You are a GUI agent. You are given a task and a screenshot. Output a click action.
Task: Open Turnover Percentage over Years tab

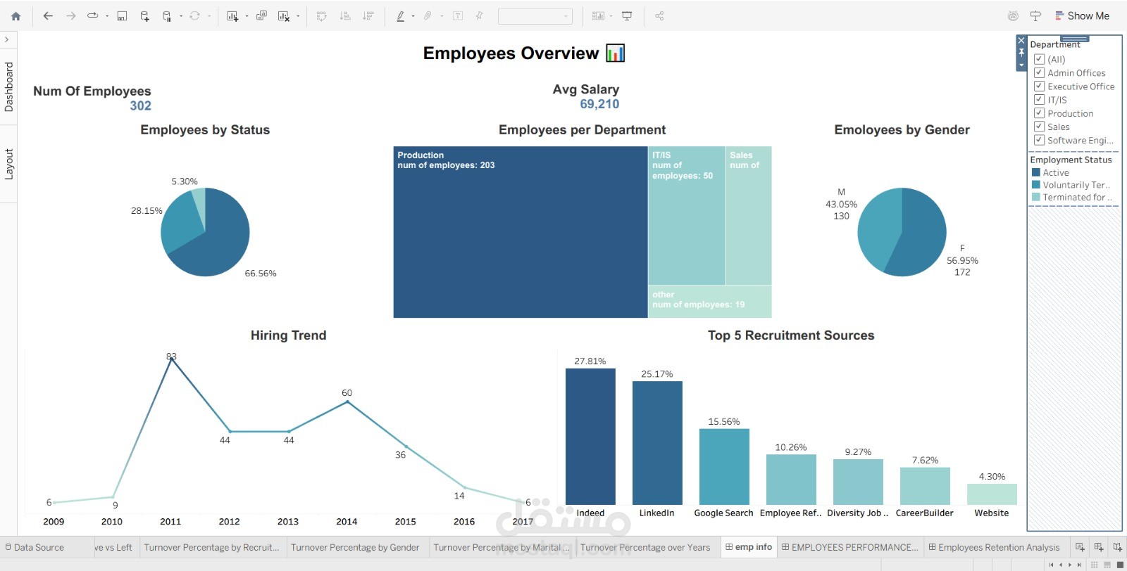(x=645, y=547)
